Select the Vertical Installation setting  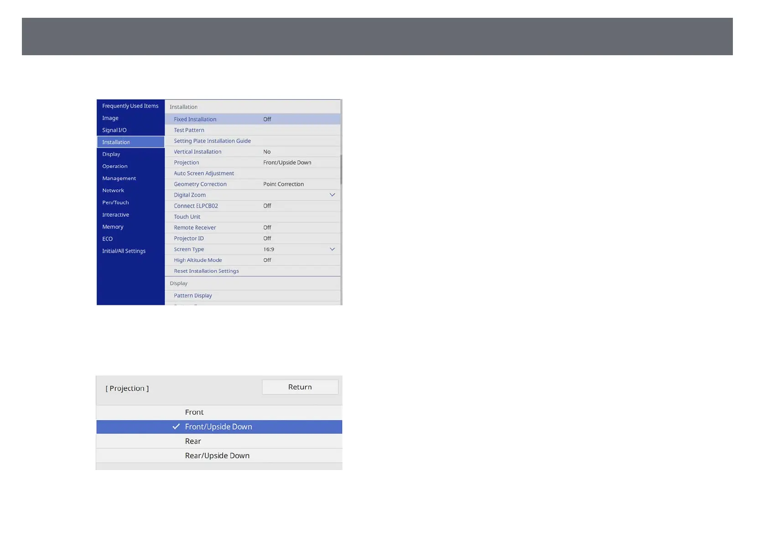253,151
